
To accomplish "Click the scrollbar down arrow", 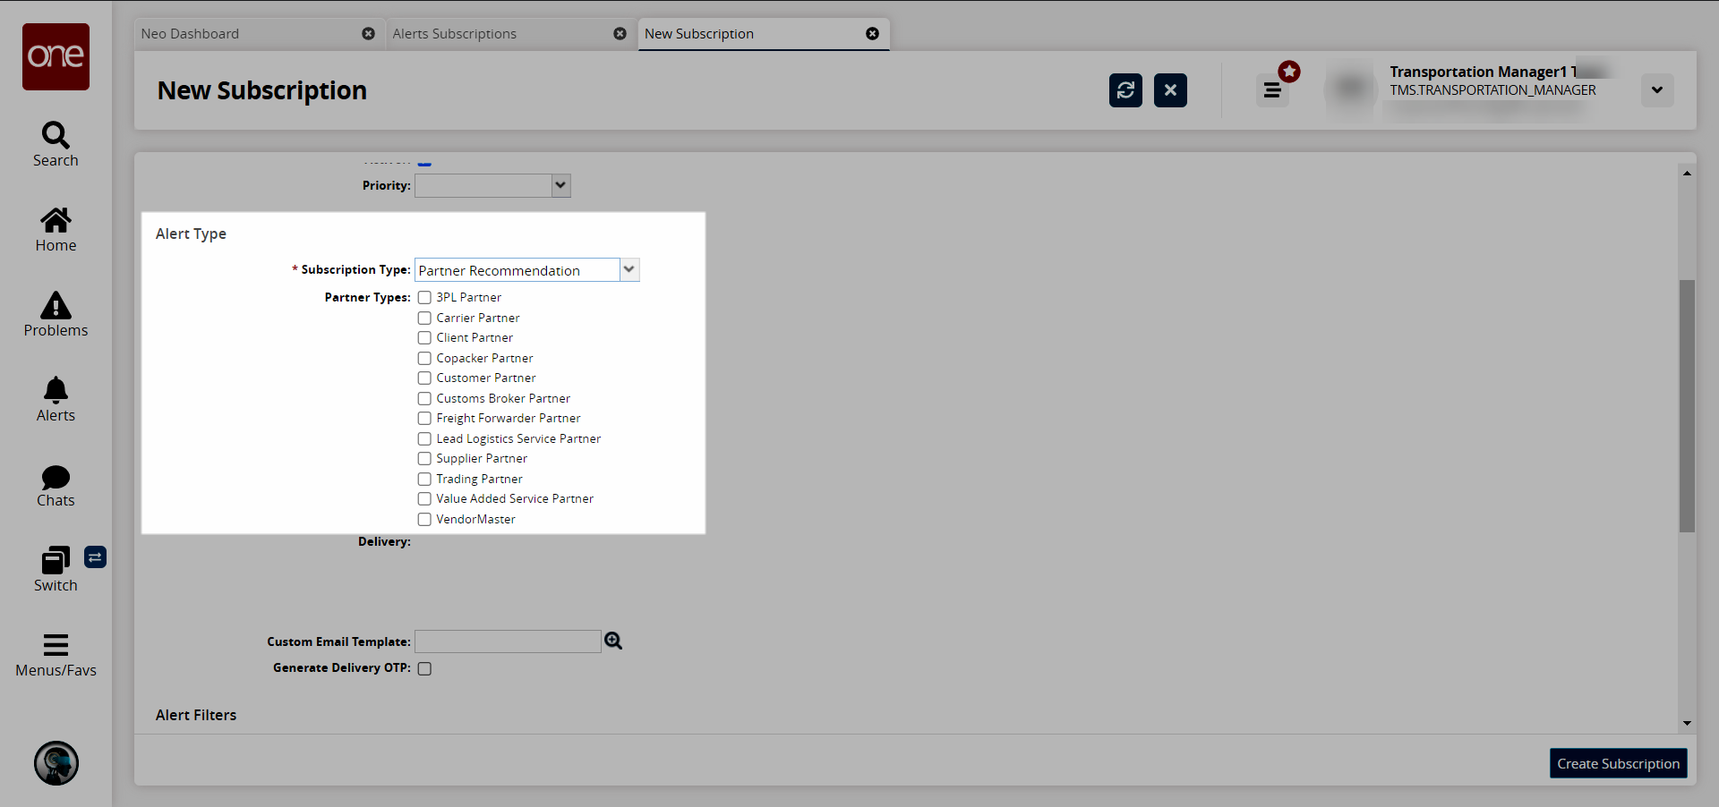I will [x=1687, y=723].
